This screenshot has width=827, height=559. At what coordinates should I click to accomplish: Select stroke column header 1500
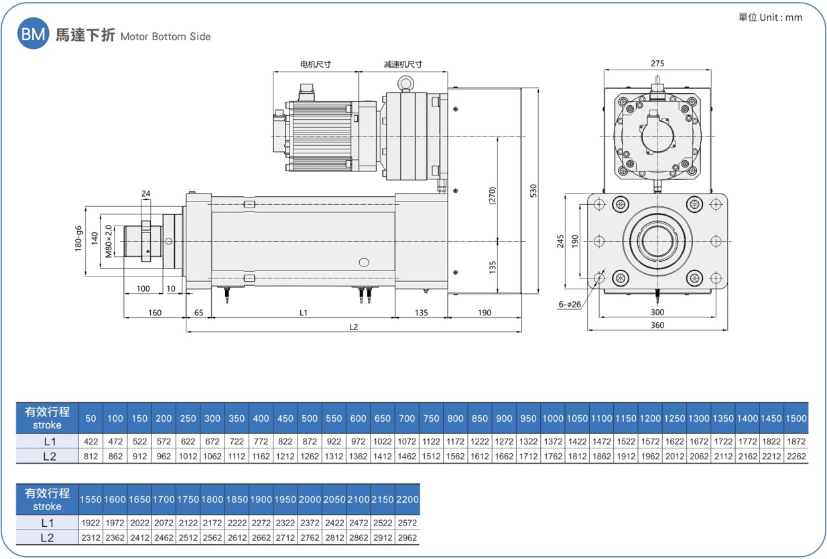point(796,418)
